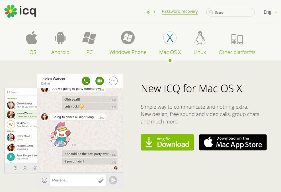Screen dimensions: 281x192
Task: Show recent chats clock icon
Action: (x=15, y=168)
